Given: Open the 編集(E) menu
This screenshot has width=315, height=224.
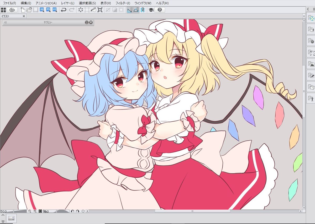Looking at the screenshot, I should click(x=26, y=3).
